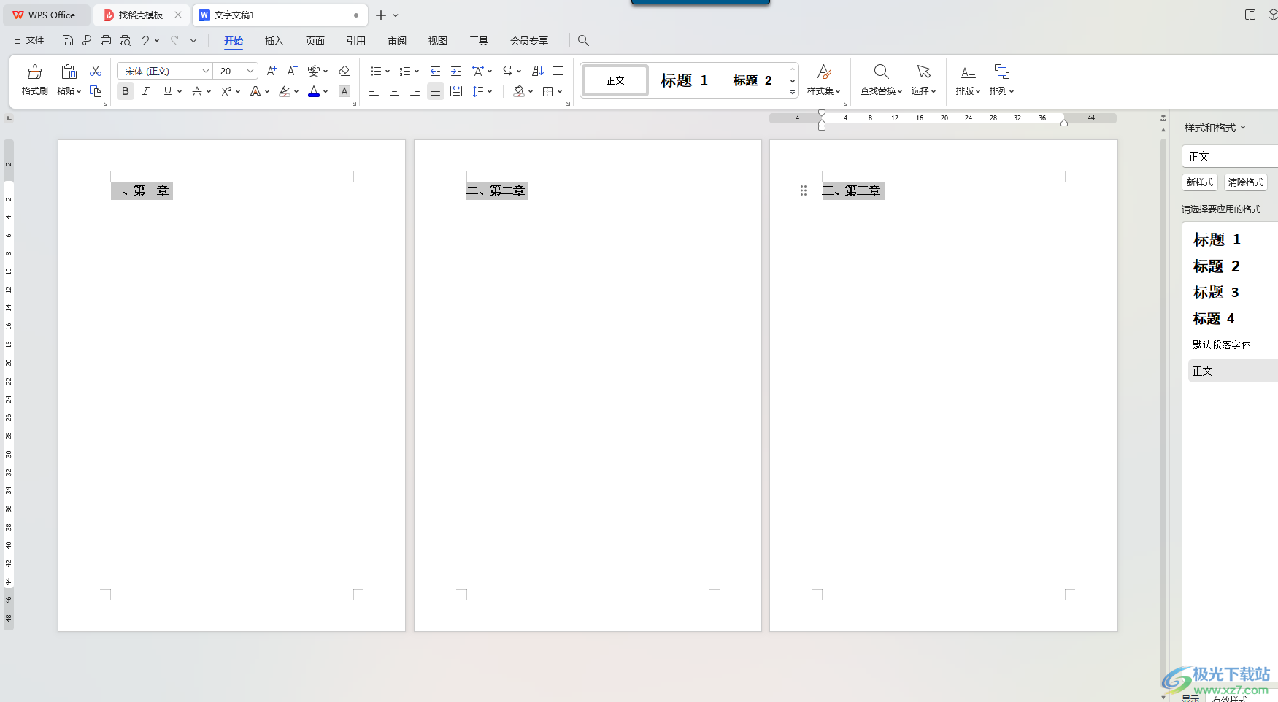Clear formatting with the eraser icon
Image resolution: width=1278 pixels, height=702 pixels.
[x=344, y=71]
